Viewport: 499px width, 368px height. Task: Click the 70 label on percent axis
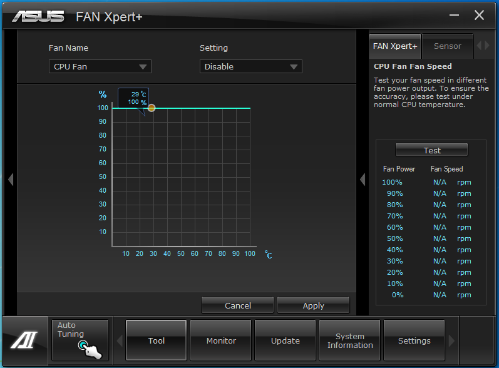tap(103, 149)
